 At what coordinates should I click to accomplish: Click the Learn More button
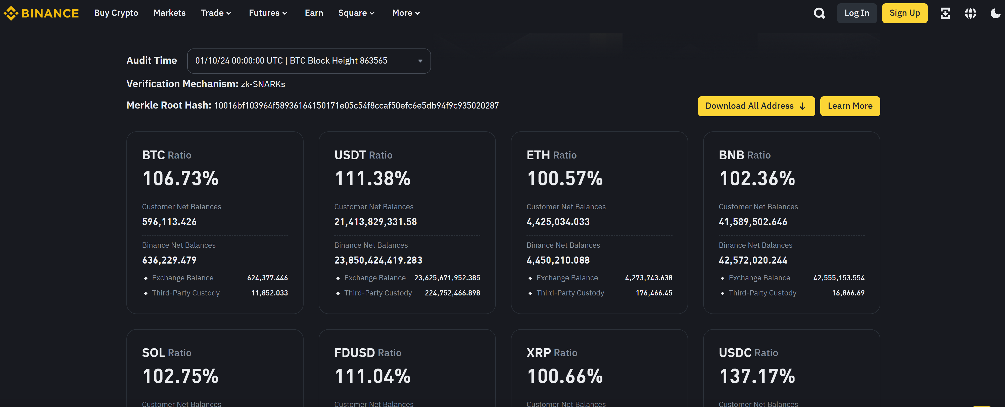pyautogui.click(x=850, y=106)
